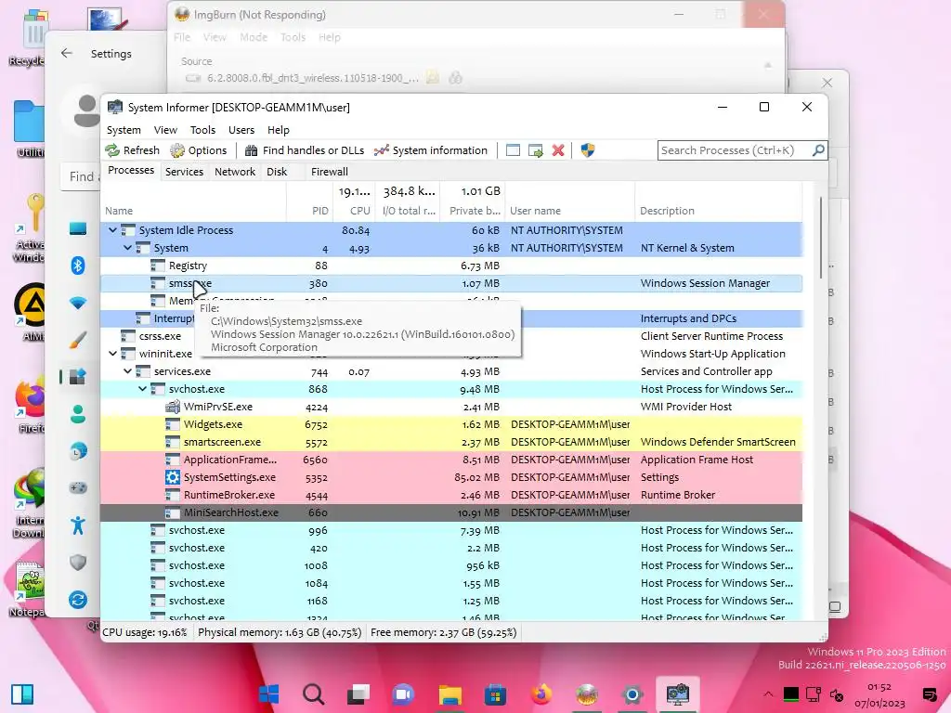Go back with the Settings arrow

67,53
